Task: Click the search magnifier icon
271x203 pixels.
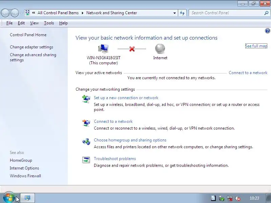Action: coord(266,13)
